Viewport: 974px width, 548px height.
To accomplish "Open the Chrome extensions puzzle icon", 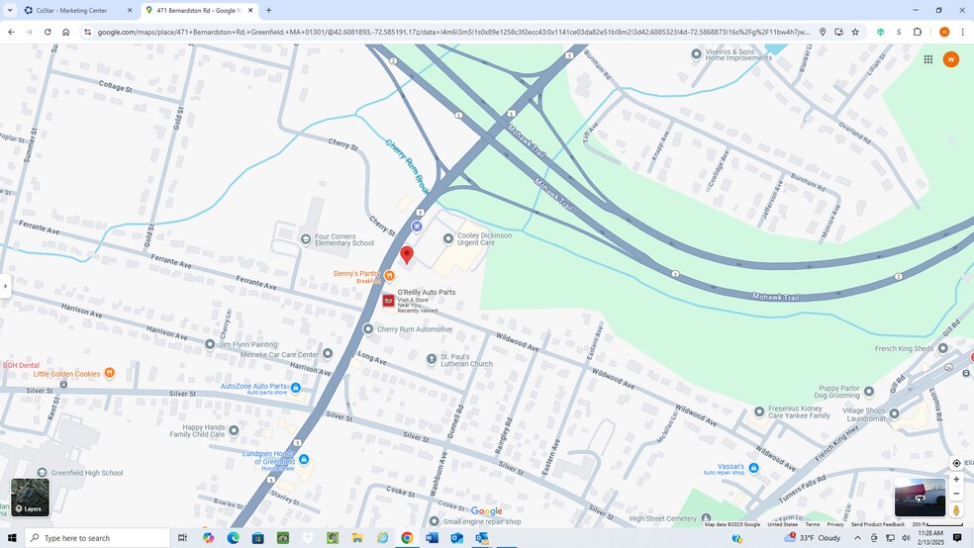I will (x=918, y=32).
